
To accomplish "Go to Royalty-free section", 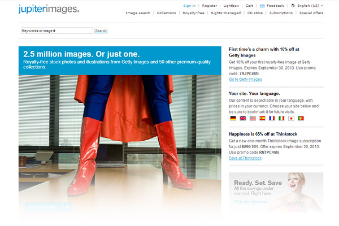I will point(193,12).
